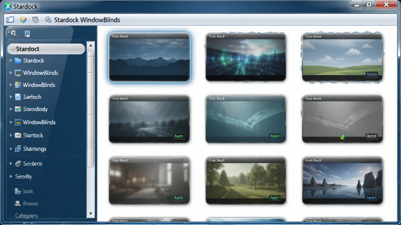The height and width of the screenshot is (225, 401).
Task: Select the Categoers label at sidebar bottom
Action: [x=26, y=216]
